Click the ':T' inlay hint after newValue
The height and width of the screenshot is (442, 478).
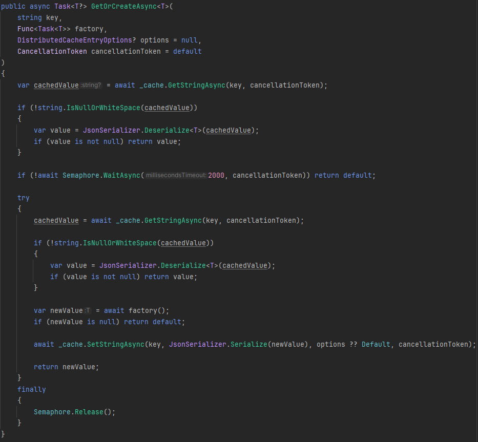tap(88, 310)
